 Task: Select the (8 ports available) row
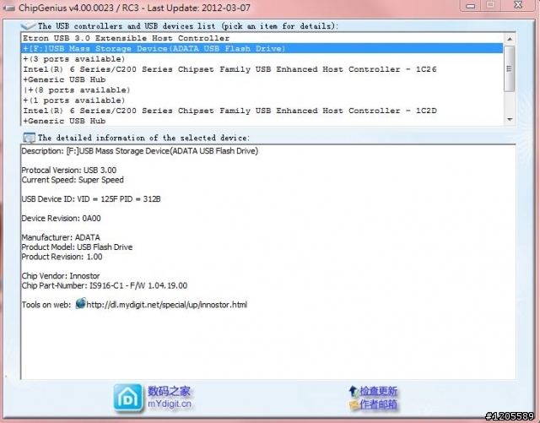pyautogui.click(x=262, y=89)
